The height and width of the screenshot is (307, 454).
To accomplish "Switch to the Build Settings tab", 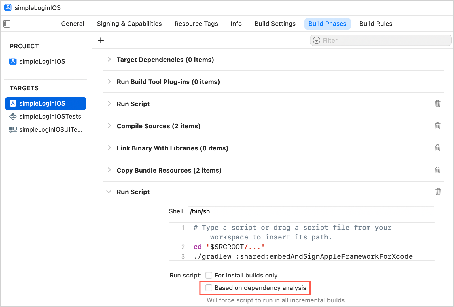I will (x=275, y=24).
